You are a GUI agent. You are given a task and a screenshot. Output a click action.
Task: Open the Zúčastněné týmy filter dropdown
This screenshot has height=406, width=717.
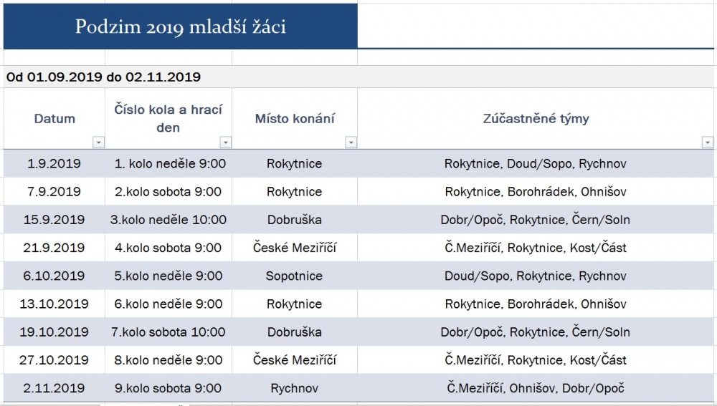click(x=707, y=142)
